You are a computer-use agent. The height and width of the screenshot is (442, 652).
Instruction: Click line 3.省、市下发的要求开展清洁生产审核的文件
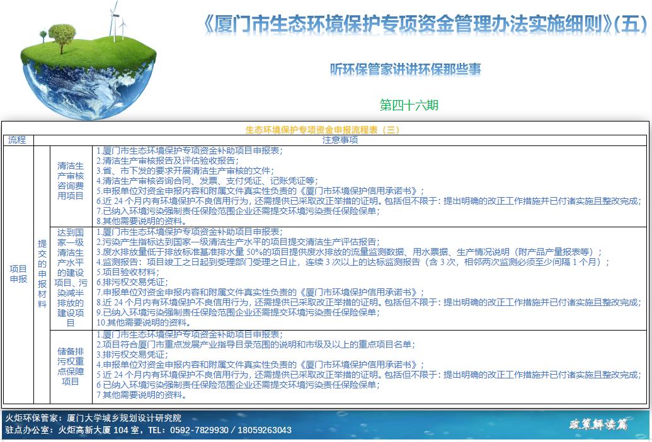(185, 171)
